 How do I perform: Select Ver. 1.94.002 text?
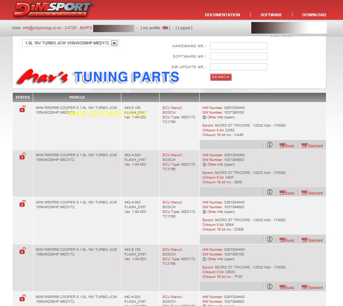click(x=135, y=117)
